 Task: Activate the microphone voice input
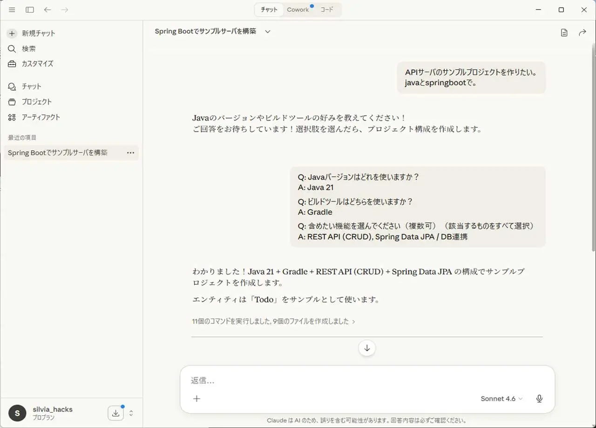tap(539, 399)
